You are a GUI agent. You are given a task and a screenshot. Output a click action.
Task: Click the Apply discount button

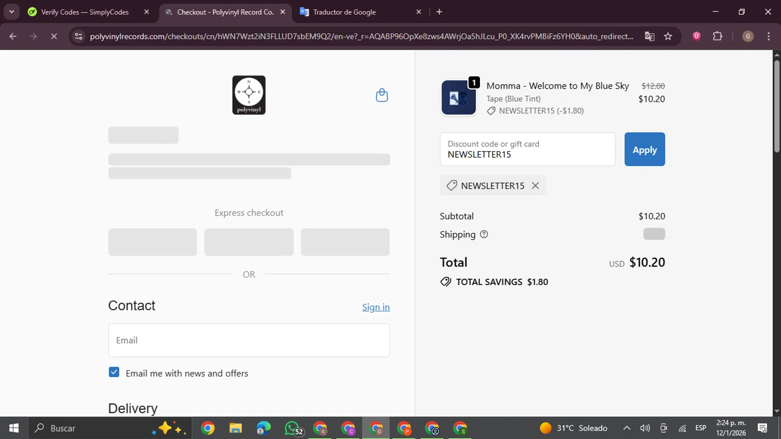click(x=645, y=149)
